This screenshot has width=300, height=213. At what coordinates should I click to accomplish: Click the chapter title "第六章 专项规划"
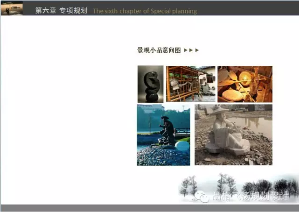point(61,11)
